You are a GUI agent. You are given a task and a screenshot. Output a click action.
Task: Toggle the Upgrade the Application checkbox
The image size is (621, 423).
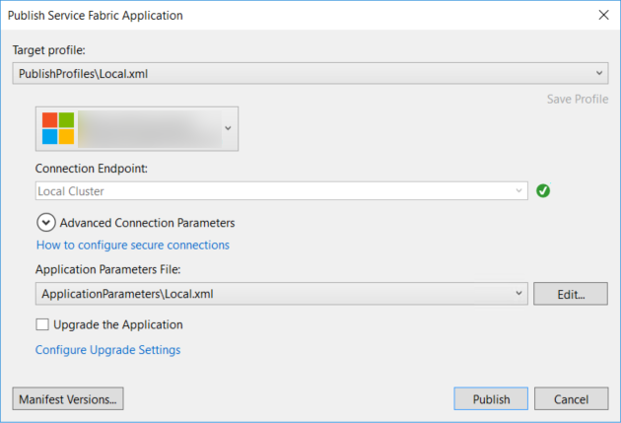coord(42,324)
